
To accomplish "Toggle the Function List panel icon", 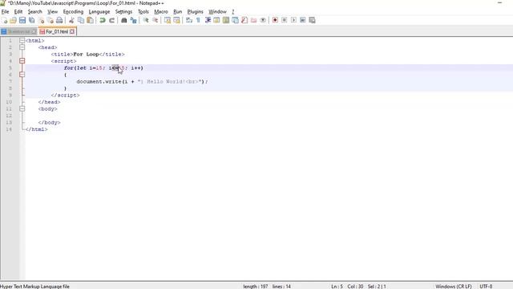I will point(244,20).
